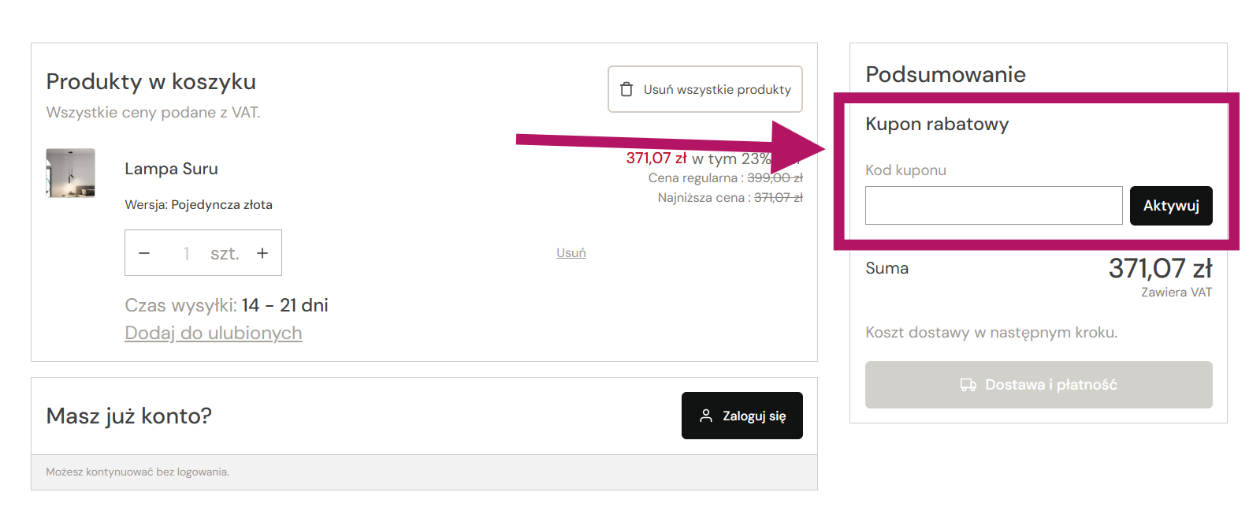
Task: Open the Lampa Suru product thumbnail
Action: (71, 173)
